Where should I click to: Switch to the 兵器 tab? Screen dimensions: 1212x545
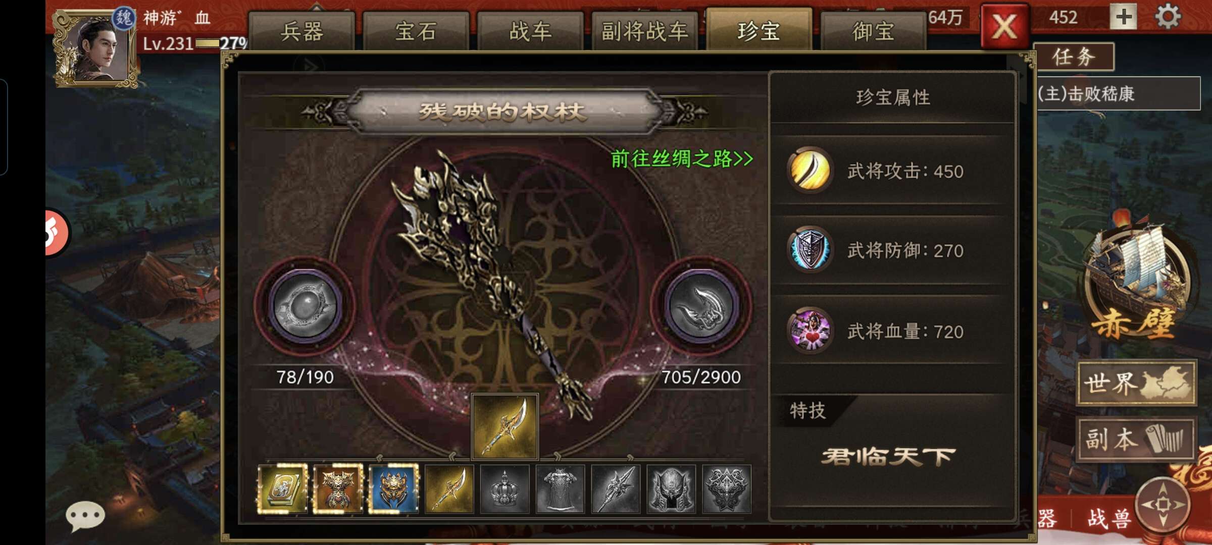tap(302, 31)
